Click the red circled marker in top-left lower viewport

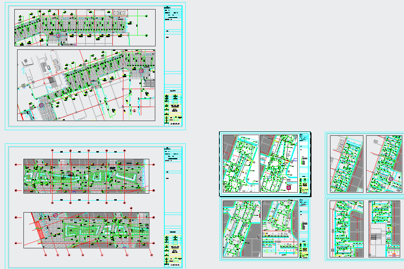[134, 111]
